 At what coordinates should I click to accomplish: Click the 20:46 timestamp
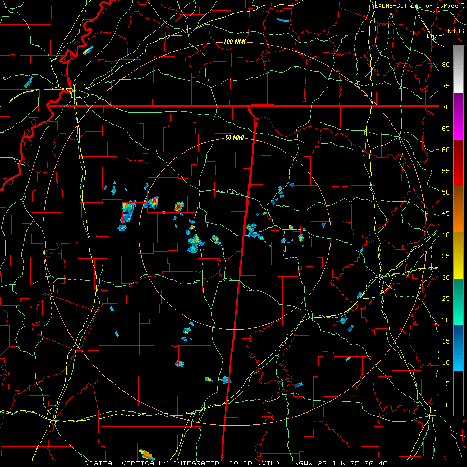click(375, 463)
